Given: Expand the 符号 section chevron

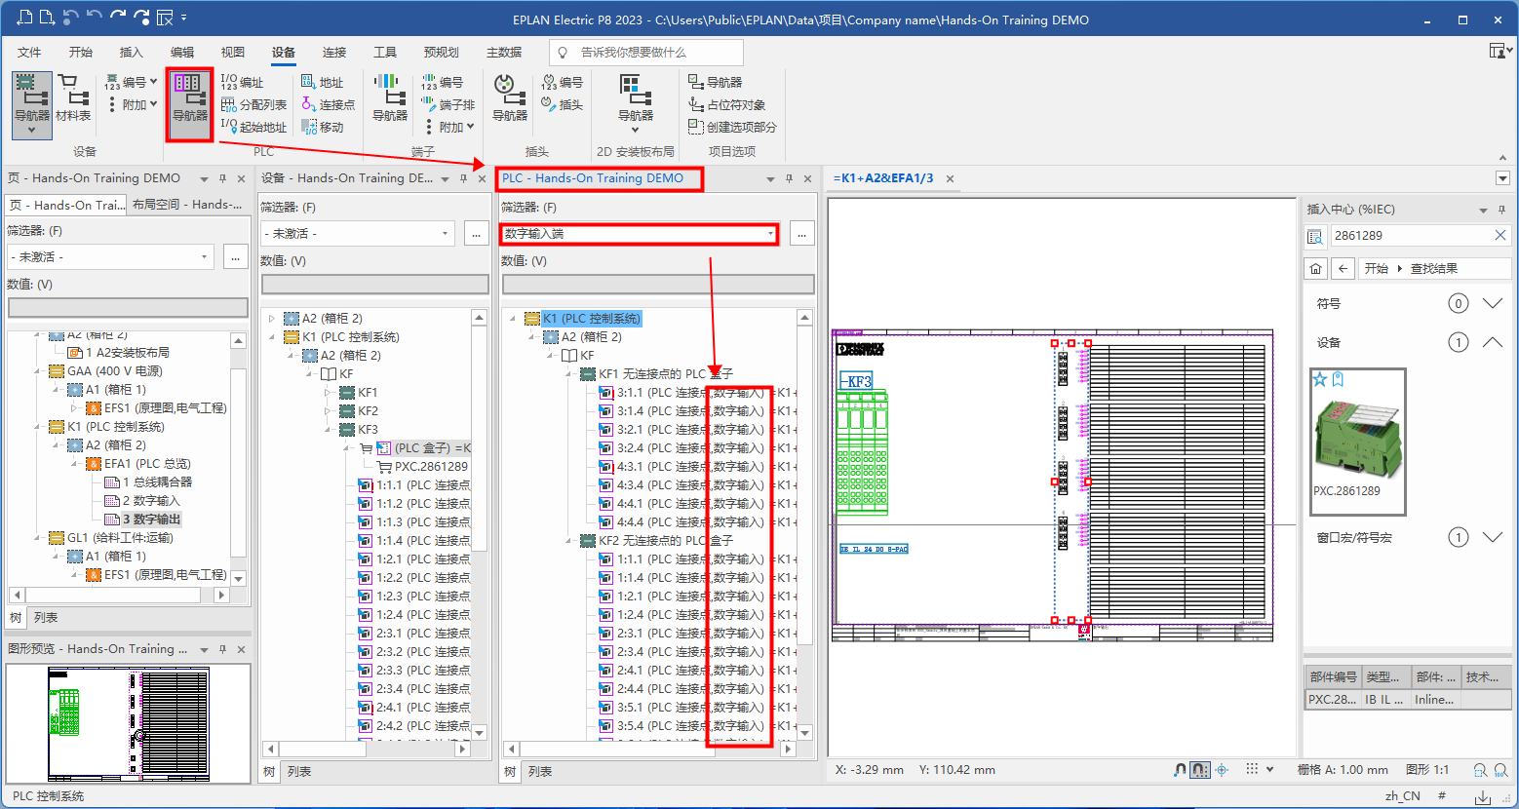Looking at the screenshot, I should 1492,303.
